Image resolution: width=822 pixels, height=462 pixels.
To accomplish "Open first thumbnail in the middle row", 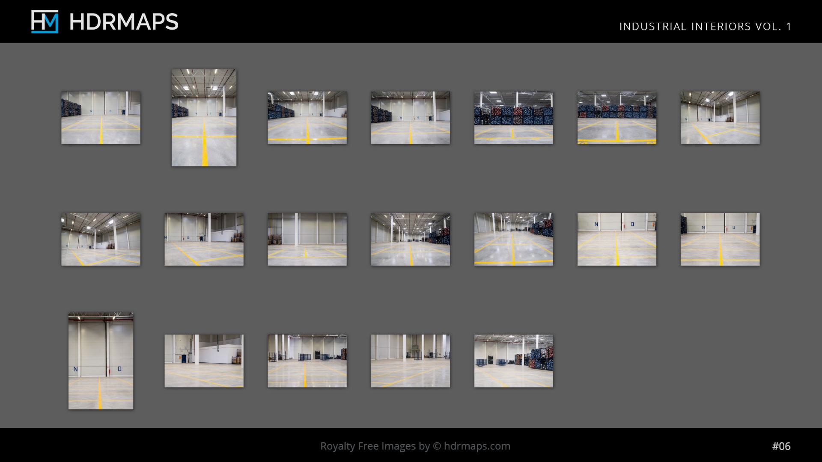I will 101,239.
